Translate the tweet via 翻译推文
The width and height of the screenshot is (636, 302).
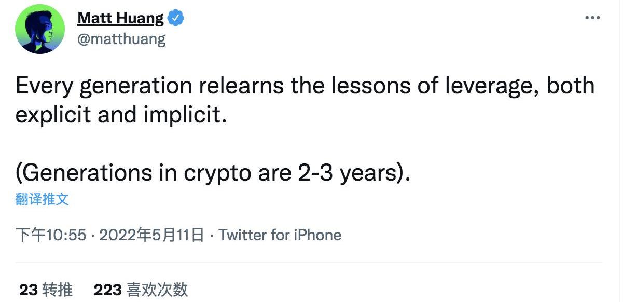pyautogui.click(x=42, y=199)
